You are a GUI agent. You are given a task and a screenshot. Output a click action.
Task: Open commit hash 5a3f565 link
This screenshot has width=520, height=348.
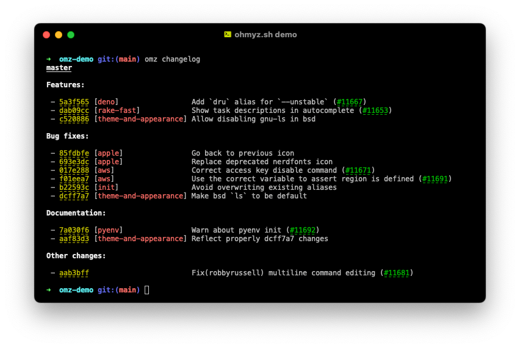click(74, 102)
